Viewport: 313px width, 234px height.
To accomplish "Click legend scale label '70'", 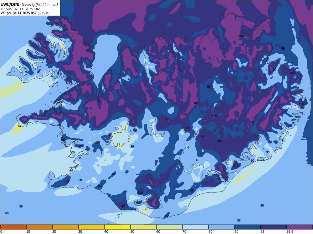I will 184,232.
